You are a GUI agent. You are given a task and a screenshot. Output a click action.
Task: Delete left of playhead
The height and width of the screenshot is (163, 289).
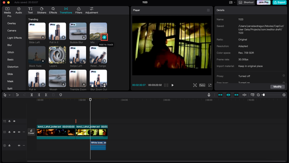[x=39, y=95]
